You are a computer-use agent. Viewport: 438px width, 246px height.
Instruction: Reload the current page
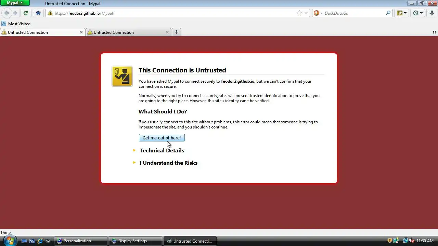26,13
